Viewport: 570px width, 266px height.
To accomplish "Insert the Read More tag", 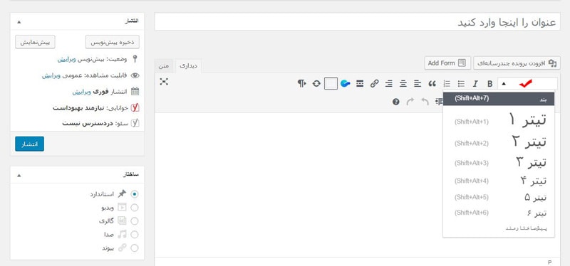I will coord(360,84).
